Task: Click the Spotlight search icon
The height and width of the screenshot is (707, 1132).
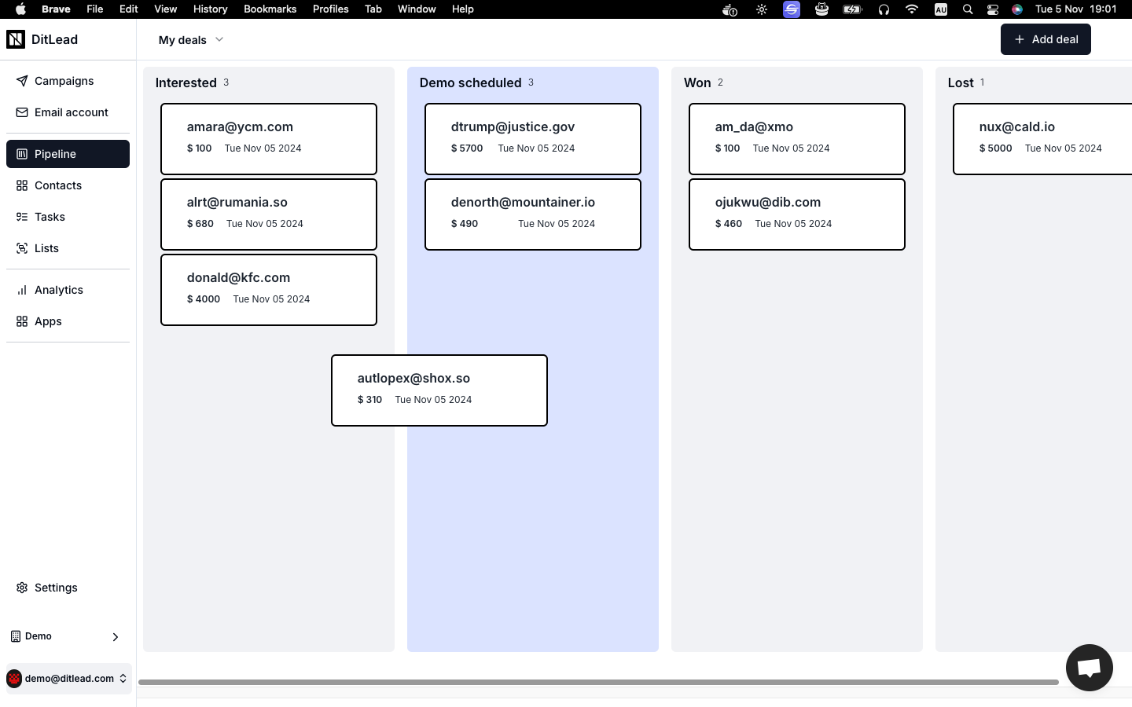Action: click(968, 9)
